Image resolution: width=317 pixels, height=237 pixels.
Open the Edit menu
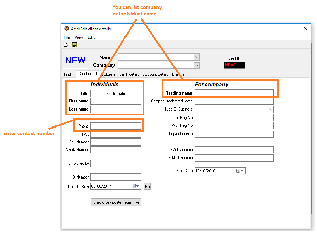[91, 37]
